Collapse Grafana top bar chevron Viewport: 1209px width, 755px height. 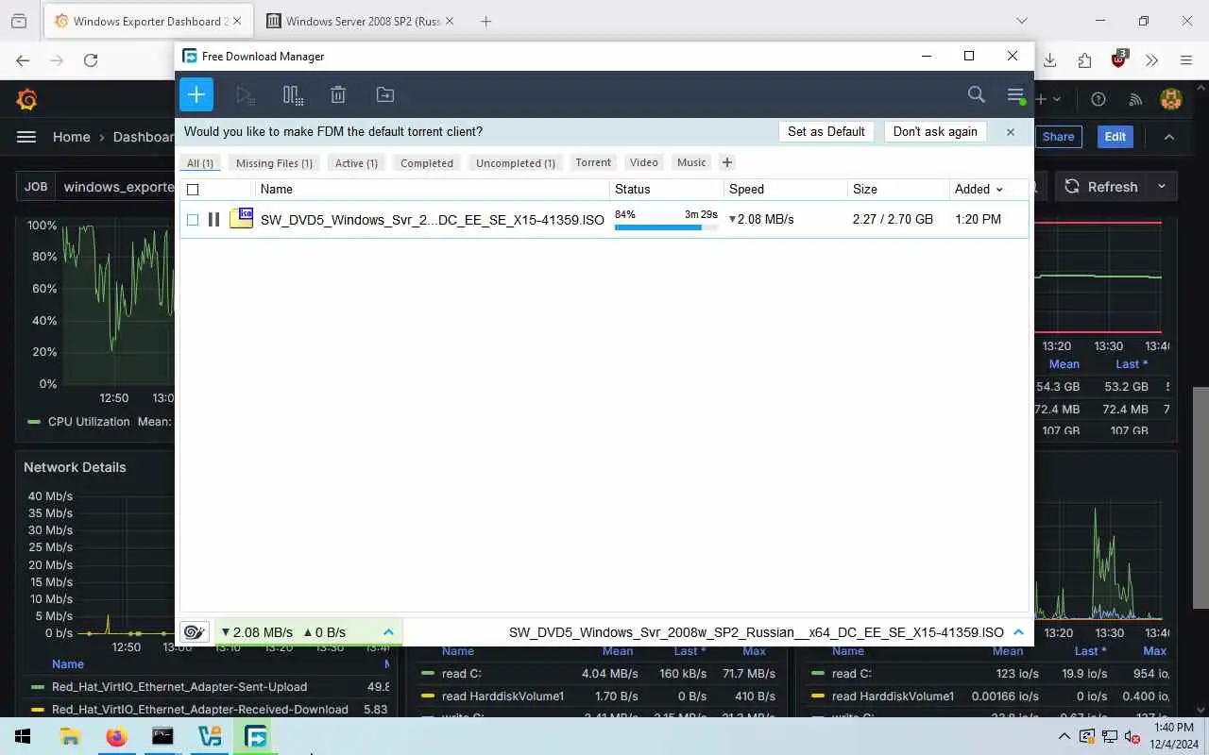pyautogui.click(x=1169, y=137)
